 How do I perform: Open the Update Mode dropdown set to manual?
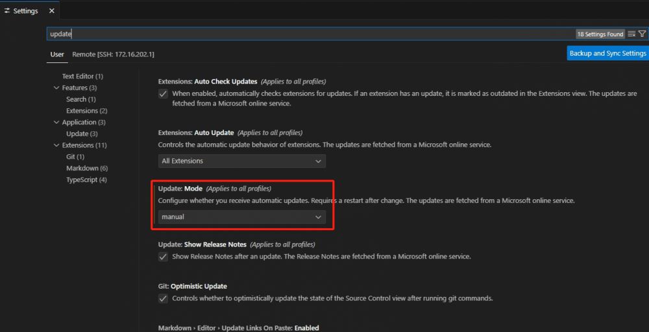pyautogui.click(x=241, y=217)
